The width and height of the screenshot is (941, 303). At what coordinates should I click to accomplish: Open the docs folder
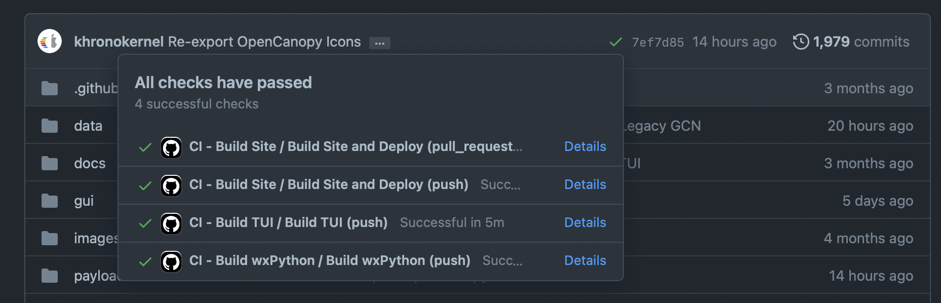coord(90,163)
